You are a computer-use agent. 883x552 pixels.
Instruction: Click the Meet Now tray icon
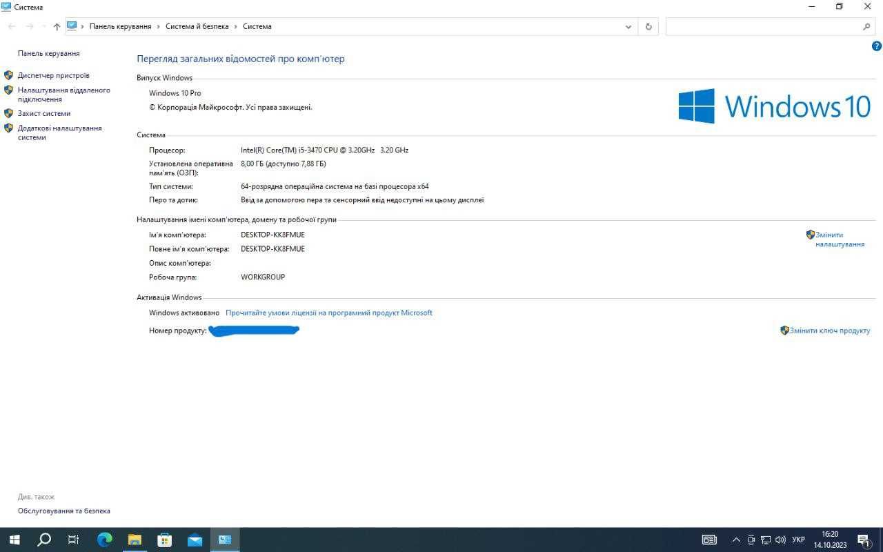(751, 540)
